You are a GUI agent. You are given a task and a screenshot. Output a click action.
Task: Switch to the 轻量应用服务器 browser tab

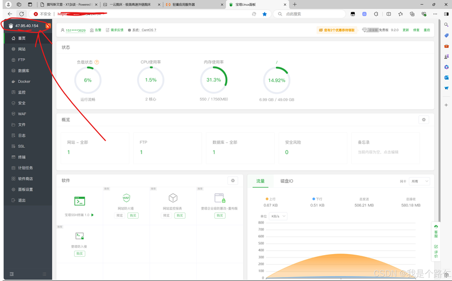click(195, 4)
